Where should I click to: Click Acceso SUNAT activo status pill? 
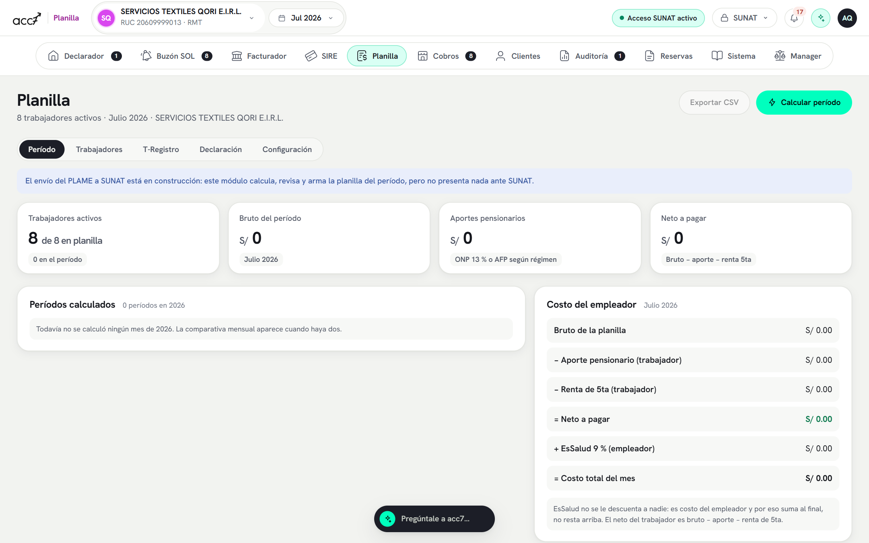658,18
